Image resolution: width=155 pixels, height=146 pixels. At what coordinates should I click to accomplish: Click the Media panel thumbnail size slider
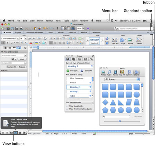(122, 121)
